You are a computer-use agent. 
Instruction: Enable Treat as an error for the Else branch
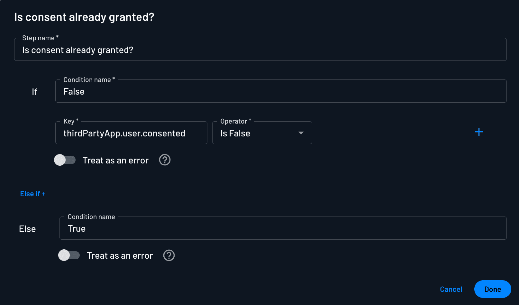tap(69, 255)
